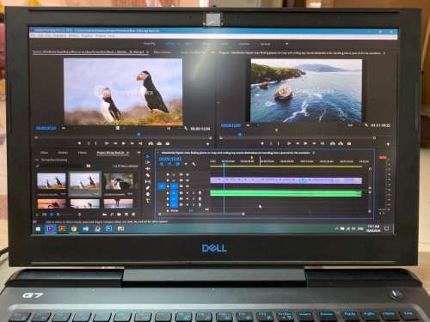Select the Slip tool
430x322 pixels.
click(x=148, y=182)
